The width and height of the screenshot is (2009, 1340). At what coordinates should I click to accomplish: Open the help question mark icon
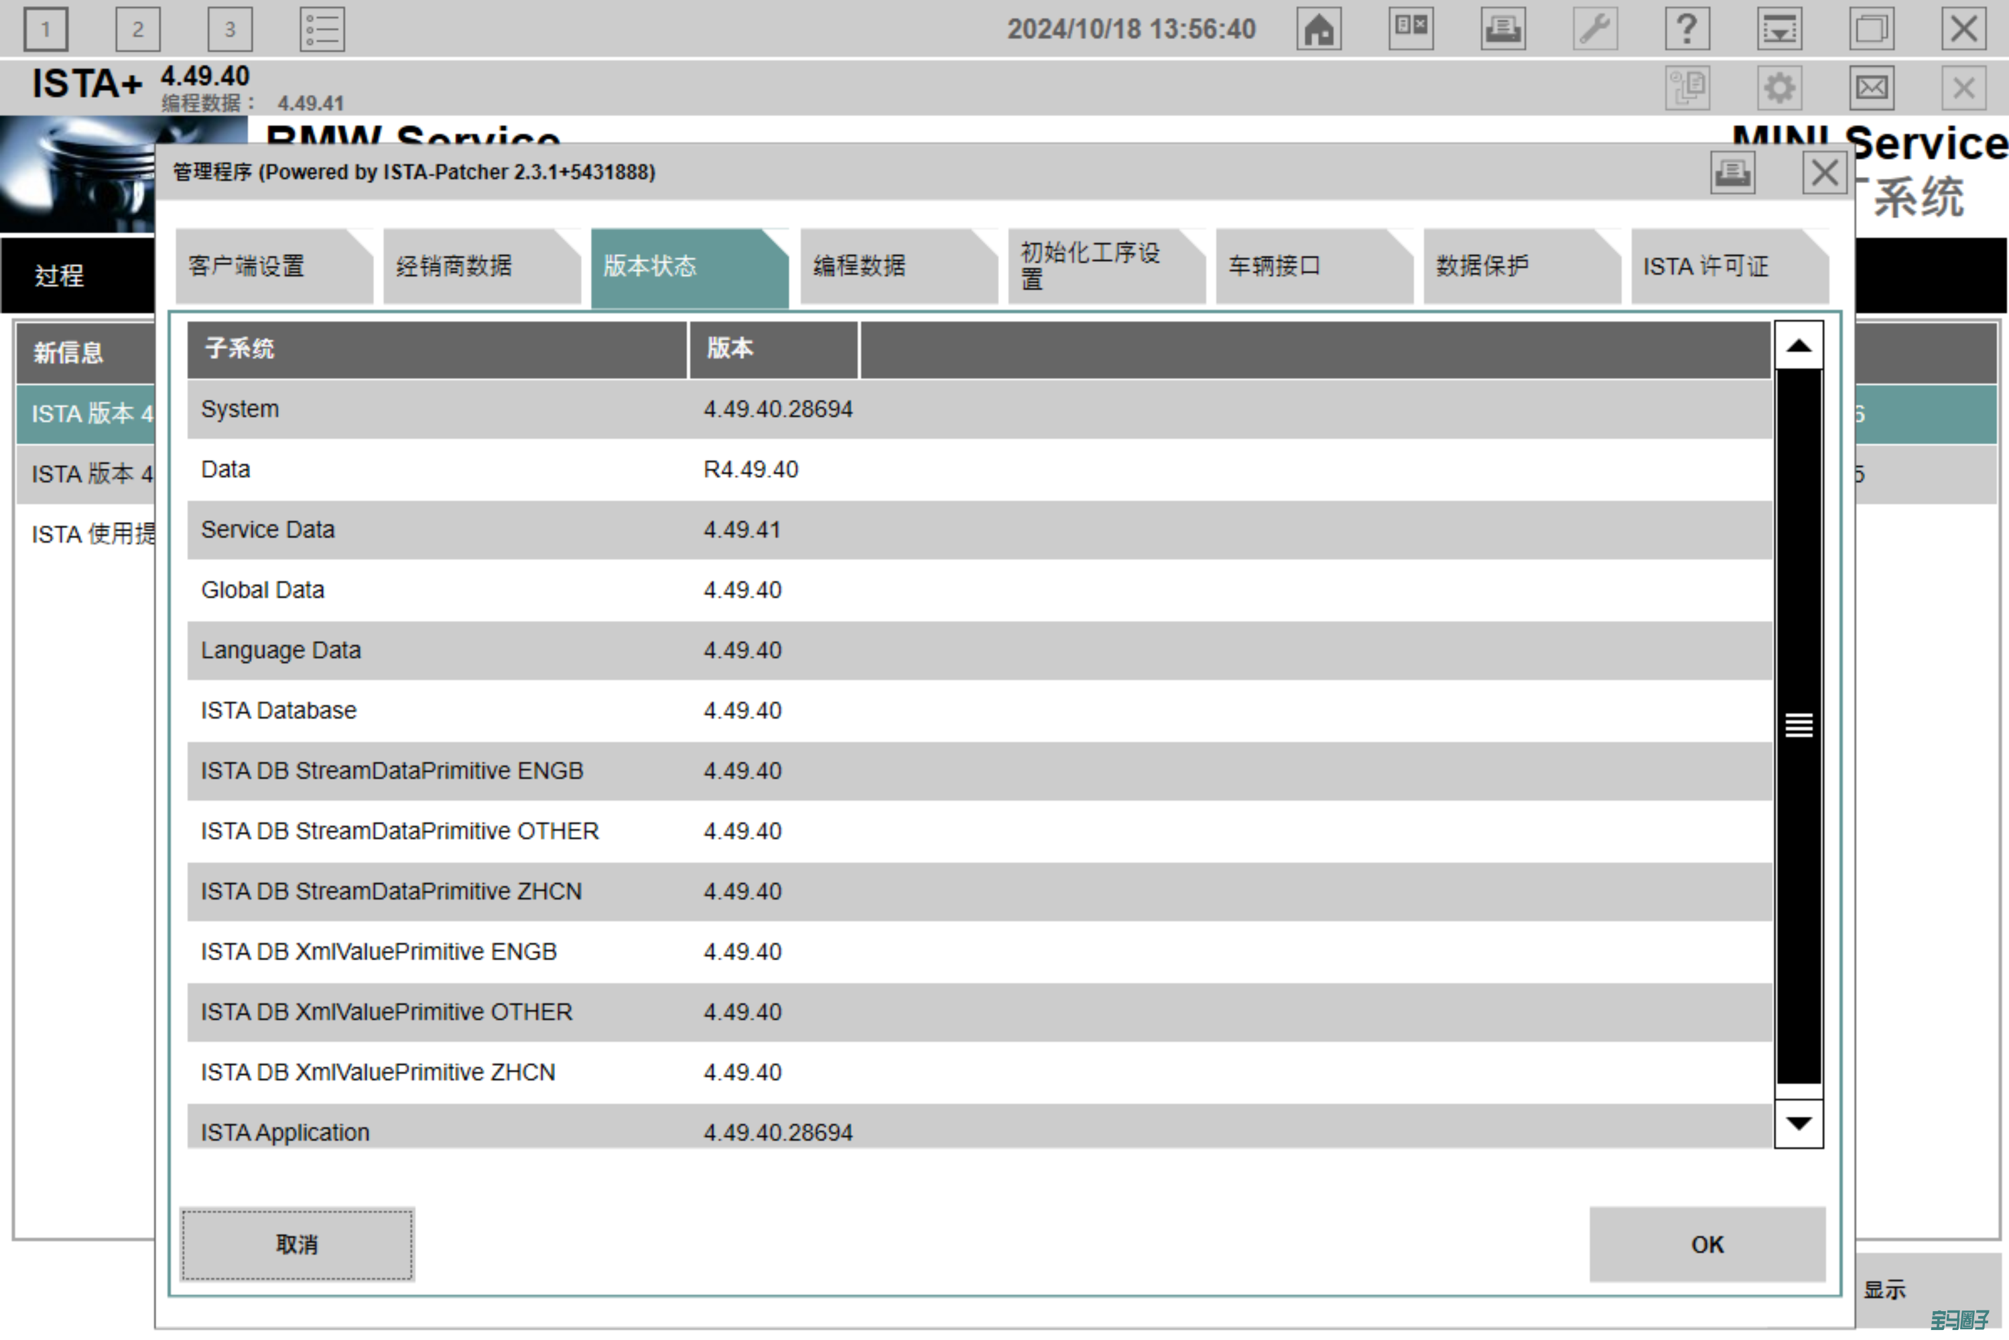1687,29
